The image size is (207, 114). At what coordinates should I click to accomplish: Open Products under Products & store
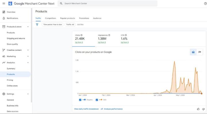11,33
